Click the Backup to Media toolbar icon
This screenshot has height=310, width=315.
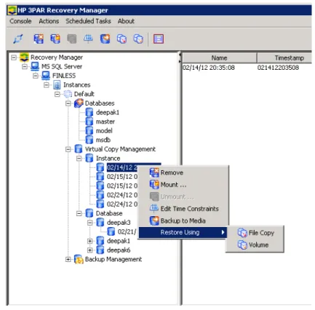(105, 39)
